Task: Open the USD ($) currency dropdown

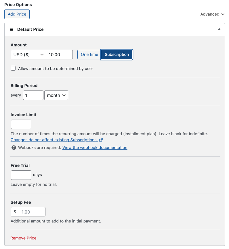Action: click(28, 54)
